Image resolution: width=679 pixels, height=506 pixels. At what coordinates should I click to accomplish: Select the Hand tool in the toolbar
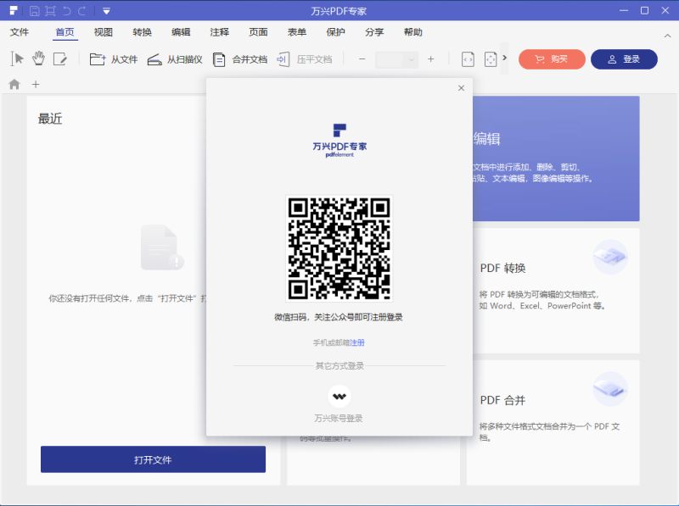tap(38, 58)
